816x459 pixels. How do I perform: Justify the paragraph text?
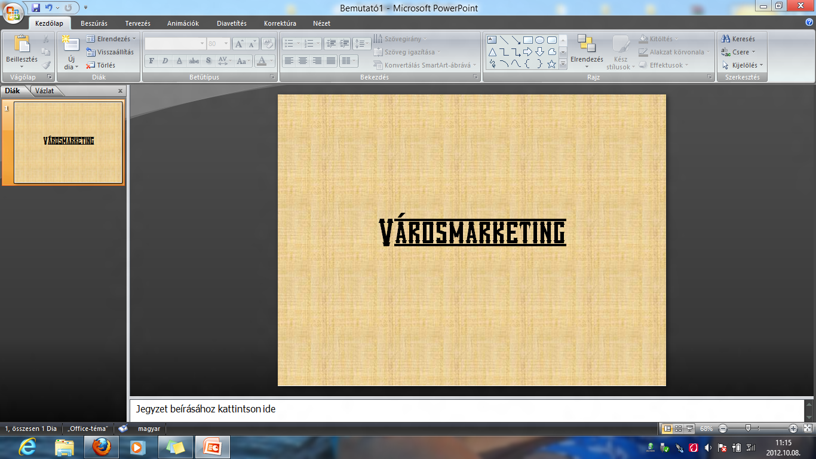coord(330,60)
